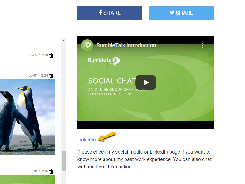Viewport: 245px width, 184px height.
Task: Click the white RumbleTalk logo inside video
Action: tap(104, 60)
